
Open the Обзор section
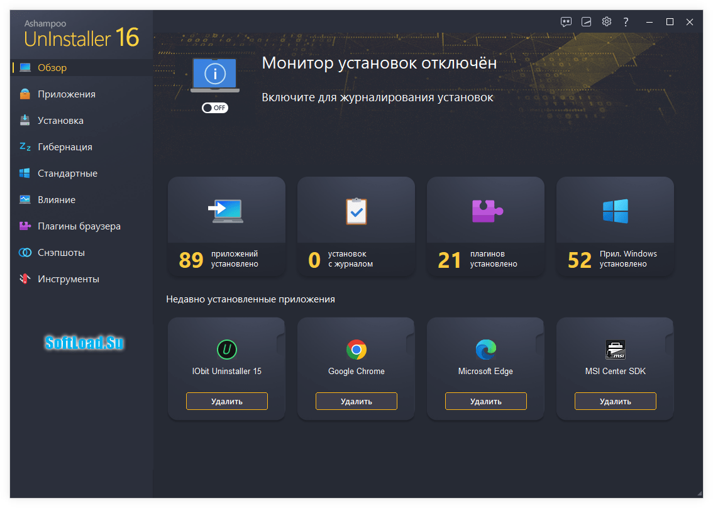(81, 68)
